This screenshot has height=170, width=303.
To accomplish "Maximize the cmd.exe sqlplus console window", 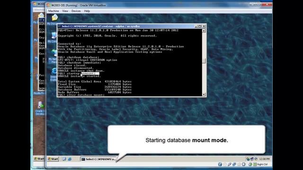I will (x=200, y=26).
